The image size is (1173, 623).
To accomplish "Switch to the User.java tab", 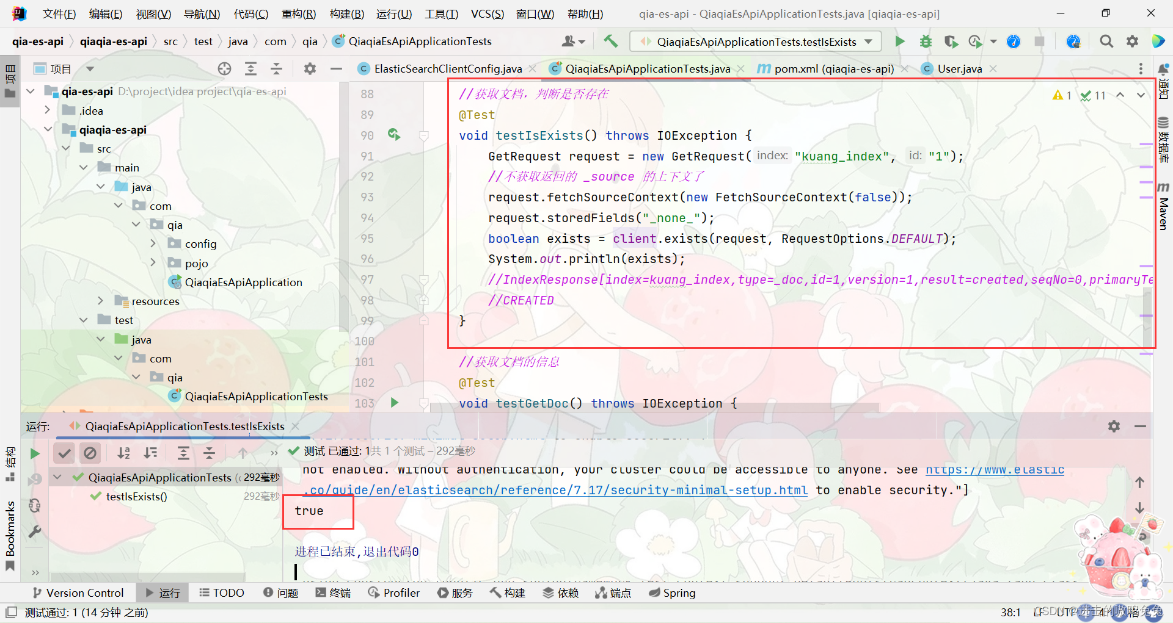I will coord(959,69).
